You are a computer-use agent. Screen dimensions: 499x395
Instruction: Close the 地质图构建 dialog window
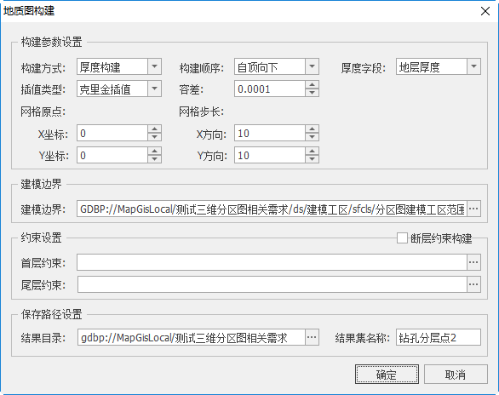[485, 11]
